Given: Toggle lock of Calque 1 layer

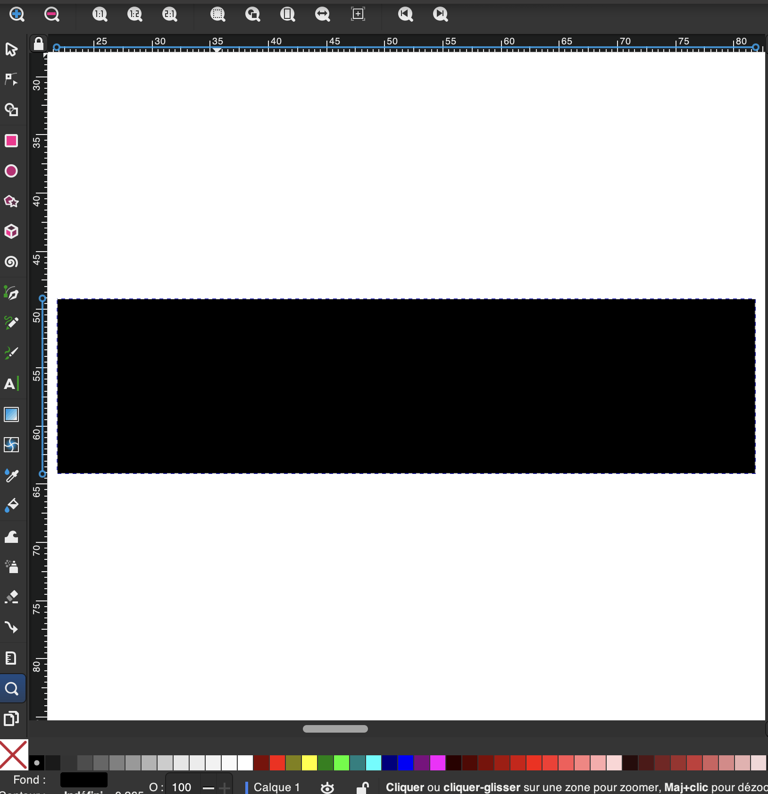Looking at the screenshot, I should (362, 787).
